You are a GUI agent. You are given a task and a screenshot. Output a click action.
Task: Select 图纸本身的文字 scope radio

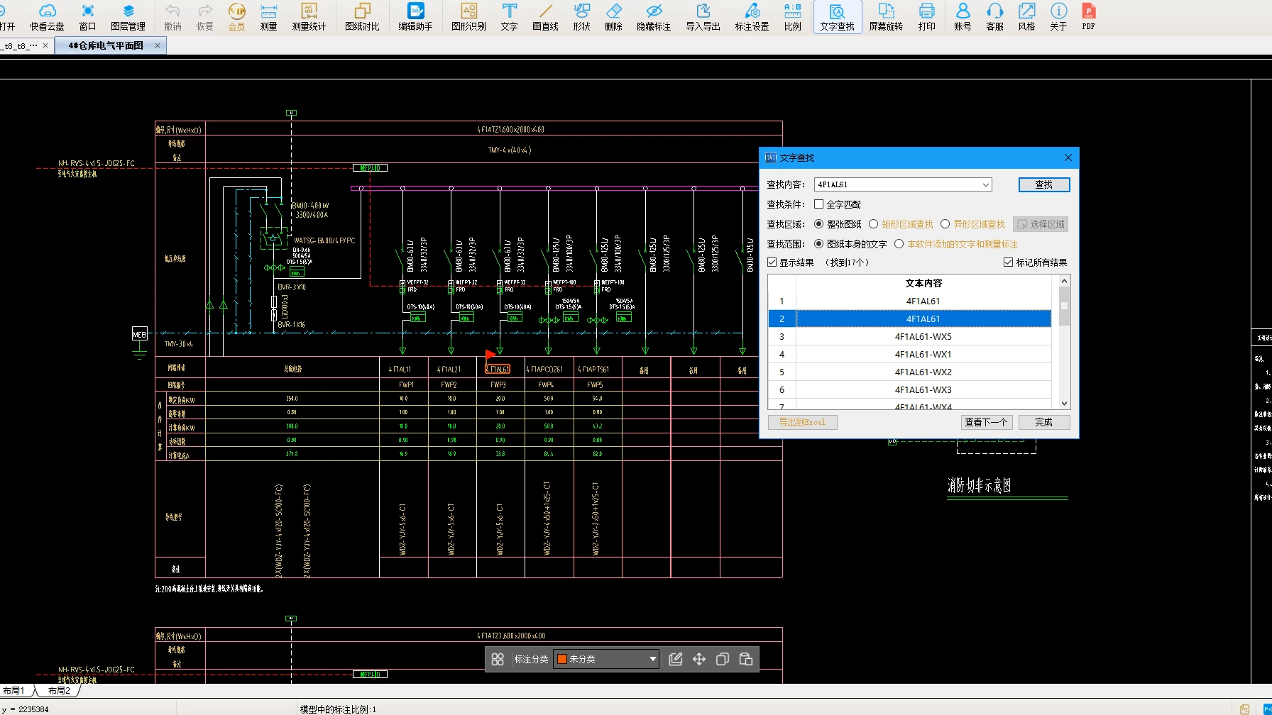click(x=819, y=244)
